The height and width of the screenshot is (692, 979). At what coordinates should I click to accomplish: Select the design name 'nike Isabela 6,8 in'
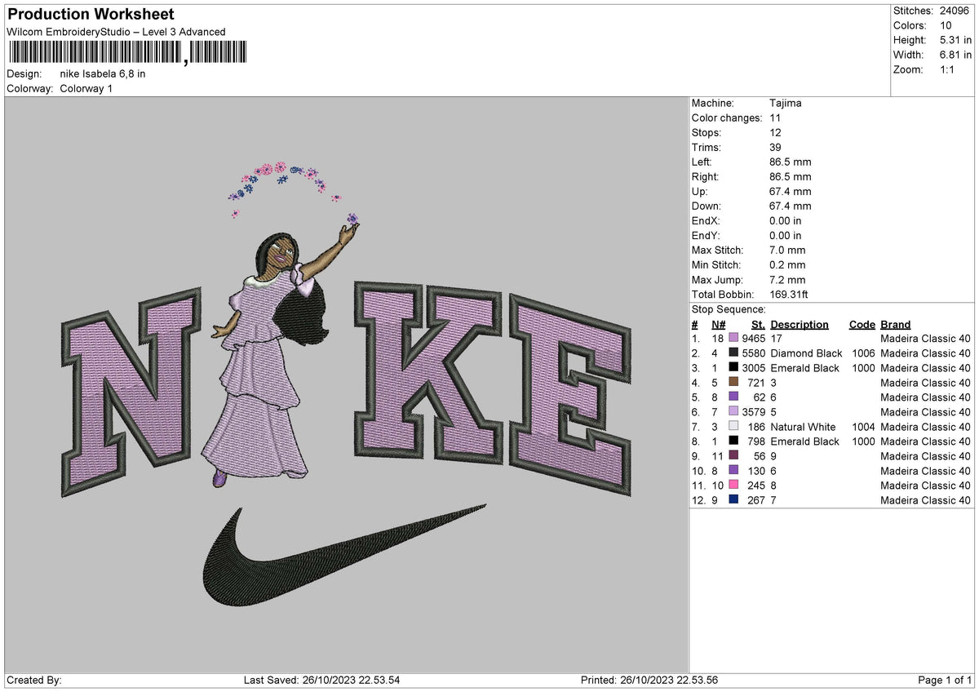click(103, 73)
